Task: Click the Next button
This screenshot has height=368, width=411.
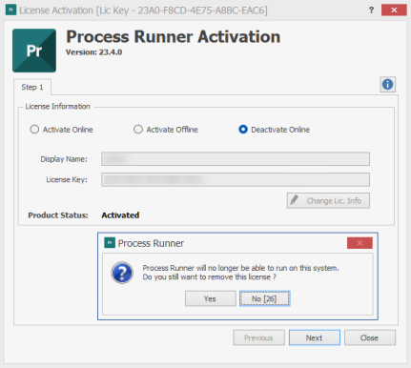Action: (315, 337)
